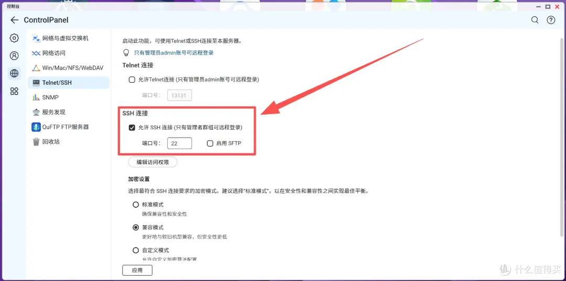
Task: Open 回收站 settings page
Action: pos(69,142)
